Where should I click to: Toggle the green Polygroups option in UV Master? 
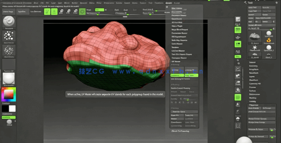pyautogui.click(x=192, y=75)
